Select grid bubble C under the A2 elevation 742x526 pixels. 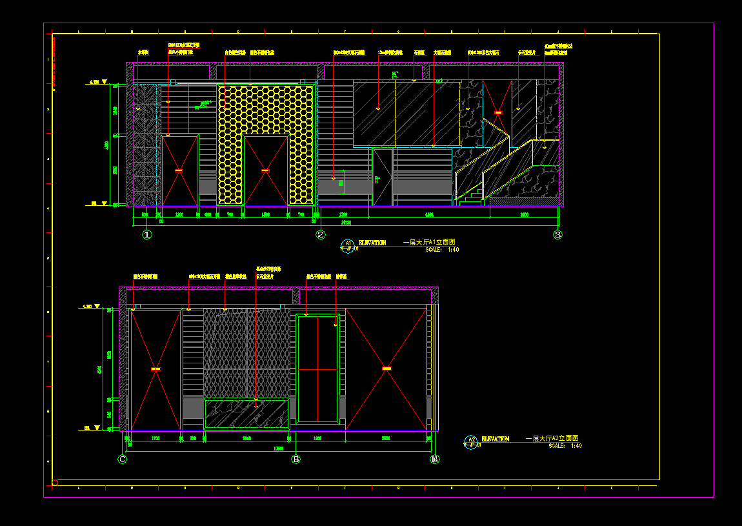click(122, 460)
